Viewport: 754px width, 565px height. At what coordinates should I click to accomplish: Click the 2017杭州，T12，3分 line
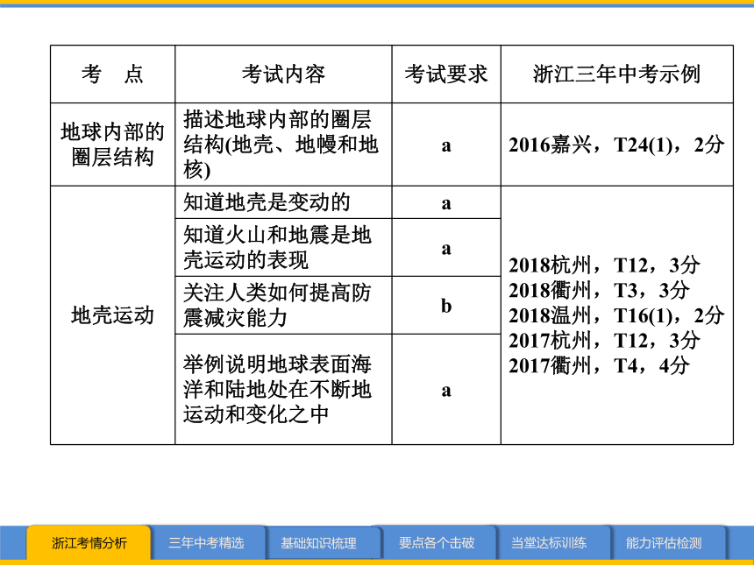(x=604, y=340)
